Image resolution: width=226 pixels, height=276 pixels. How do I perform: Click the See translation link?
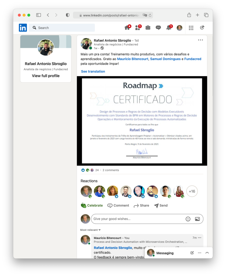pos(93,71)
